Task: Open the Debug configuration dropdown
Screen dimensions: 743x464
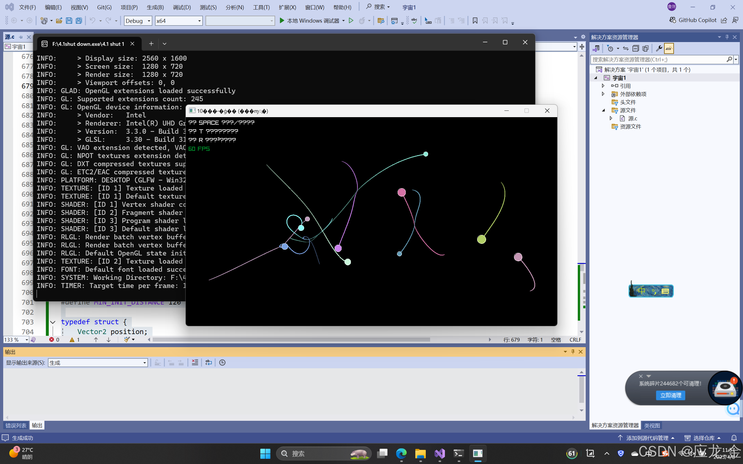Action: 138,21
